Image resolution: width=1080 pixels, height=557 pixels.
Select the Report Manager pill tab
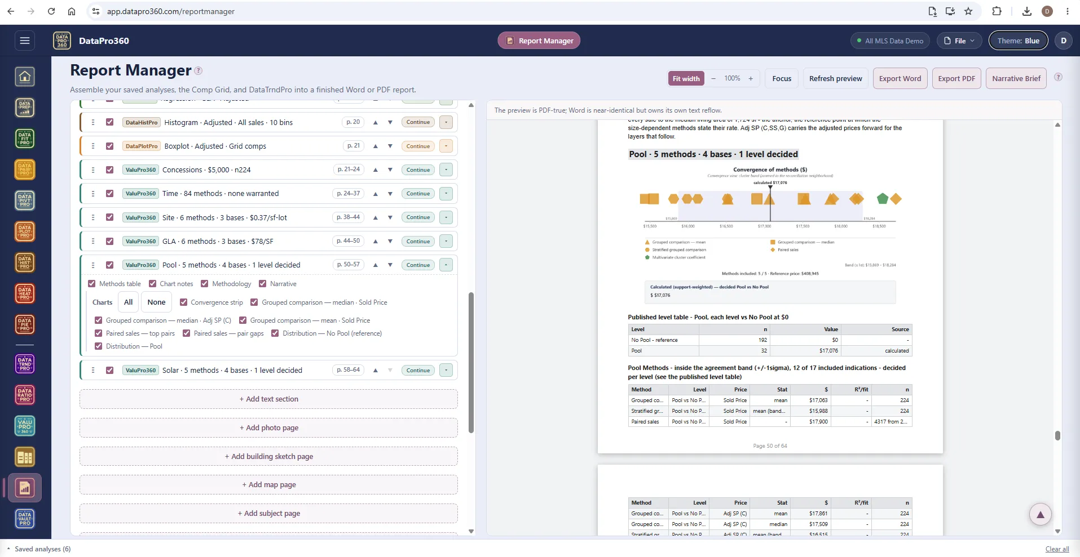pos(539,41)
